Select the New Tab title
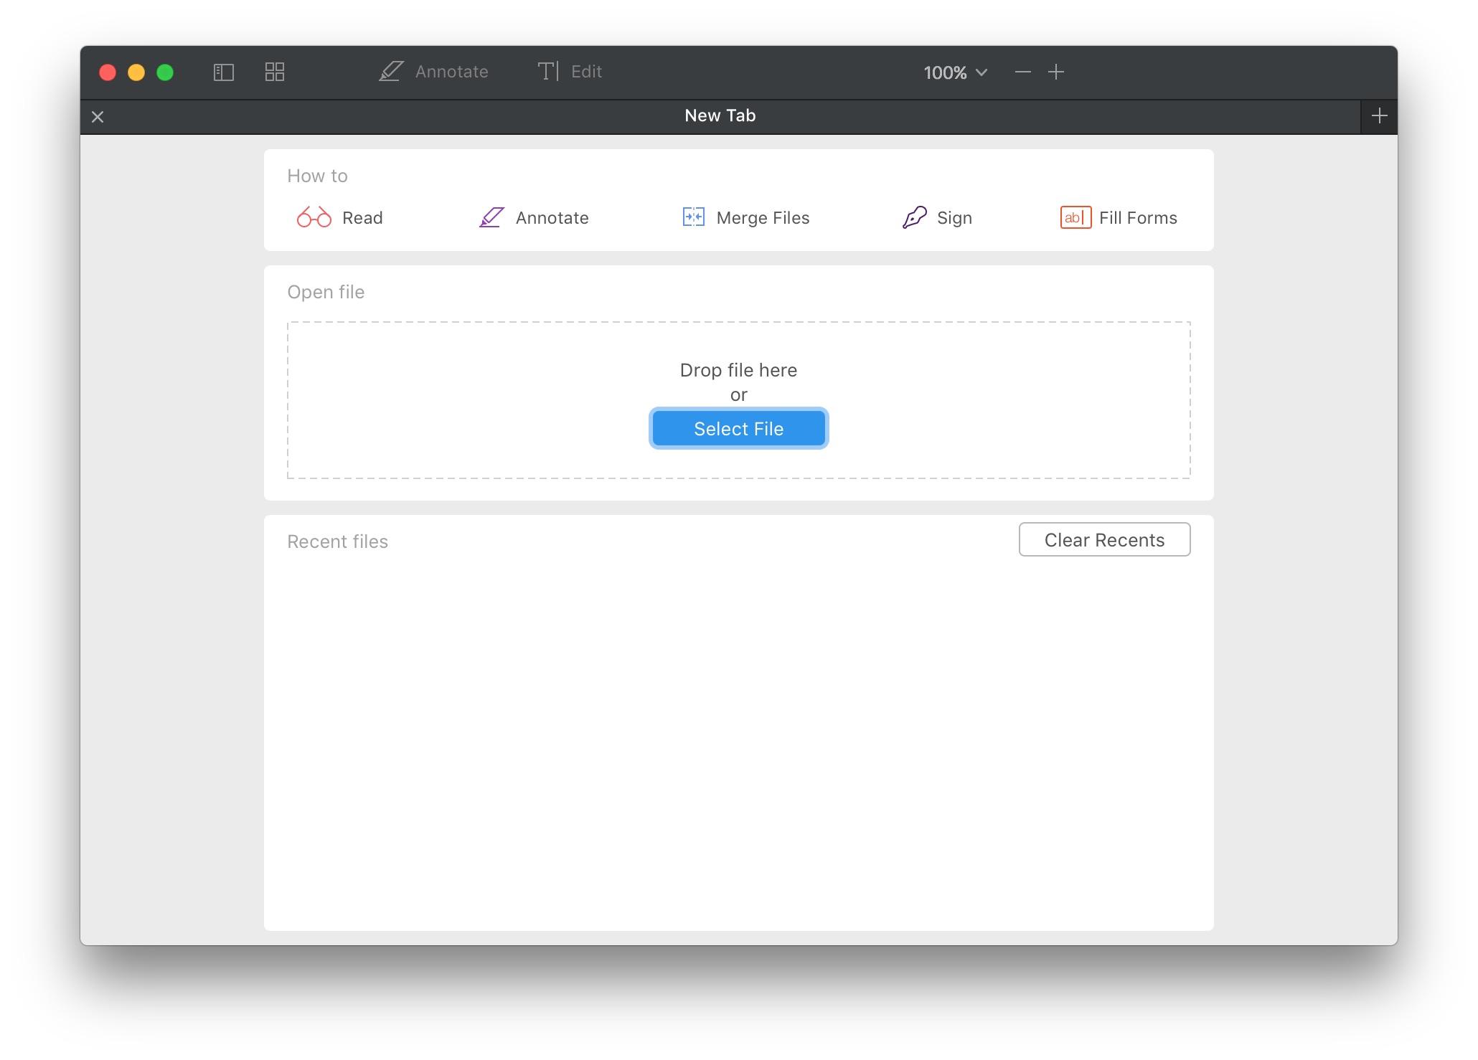This screenshot has width=1478, height=1060. point(720,116)
